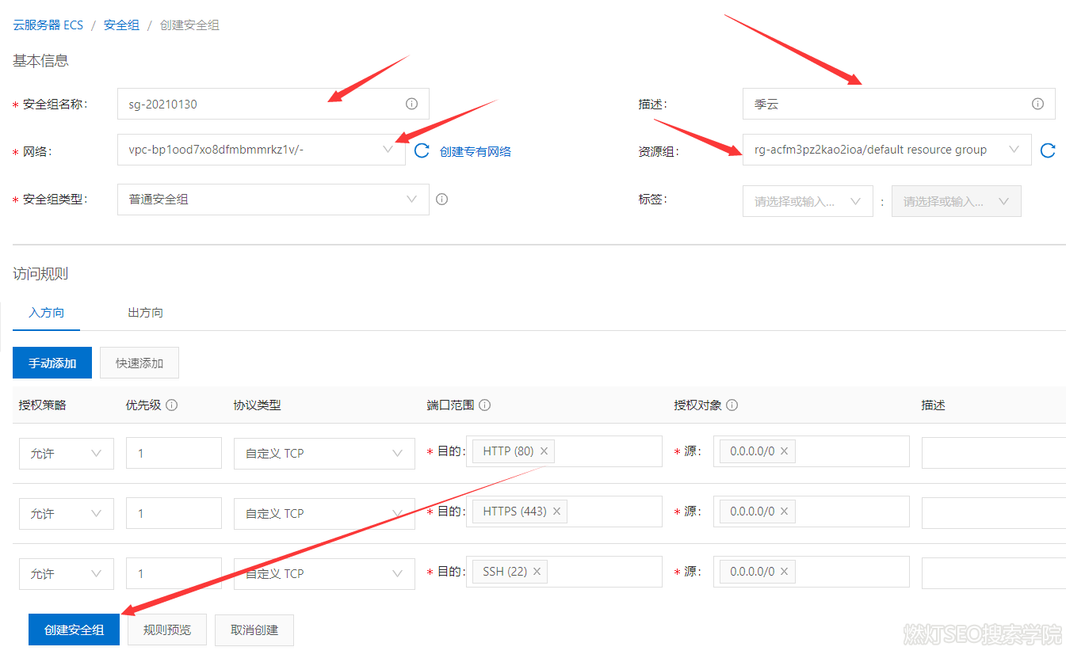Viewport: 1066px width, 658px height.
Task: Focus priority field in HTTP row
Action: [x=174, y=453]
